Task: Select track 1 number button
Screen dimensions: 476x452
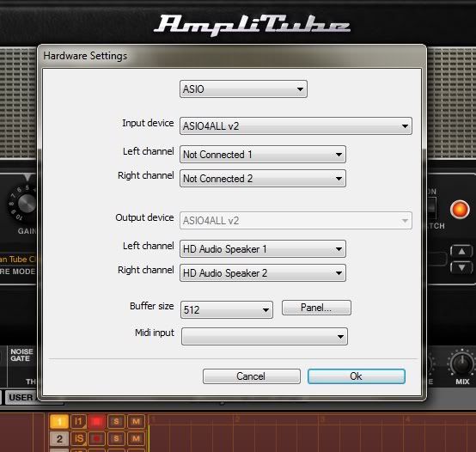Action: coord(59,421)
